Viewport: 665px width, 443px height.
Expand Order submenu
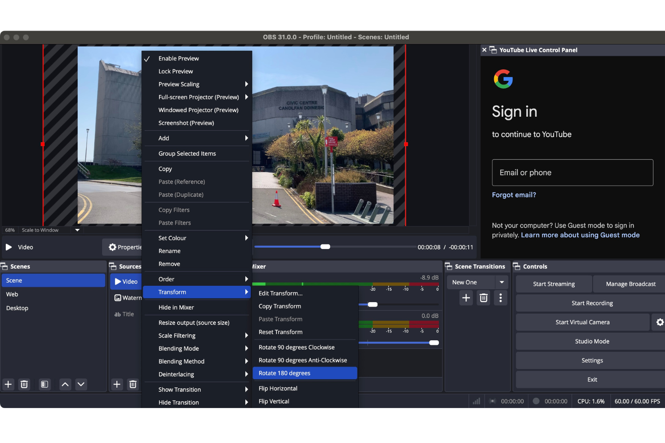pos(197,279)
